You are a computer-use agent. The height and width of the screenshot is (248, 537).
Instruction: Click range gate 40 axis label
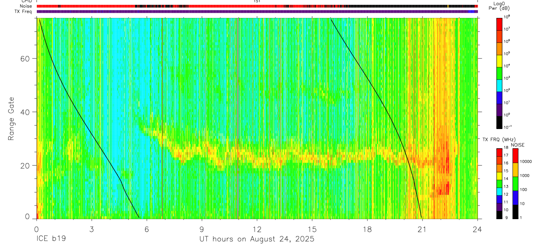tap(27, 112)
